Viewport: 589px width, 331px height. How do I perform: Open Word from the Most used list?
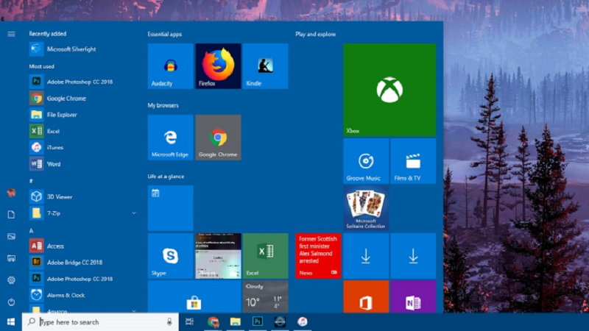pyautogui.click(x=53, y=164)
